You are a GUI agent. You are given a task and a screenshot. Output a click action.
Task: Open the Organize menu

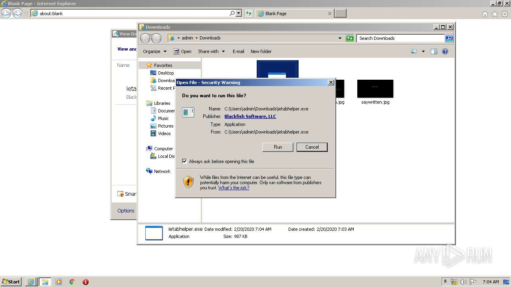pos(154,51)
